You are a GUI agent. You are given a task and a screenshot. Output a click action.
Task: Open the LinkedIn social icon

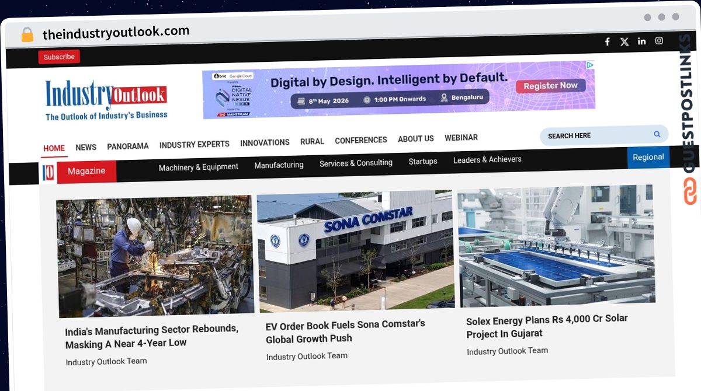[641, 41]
